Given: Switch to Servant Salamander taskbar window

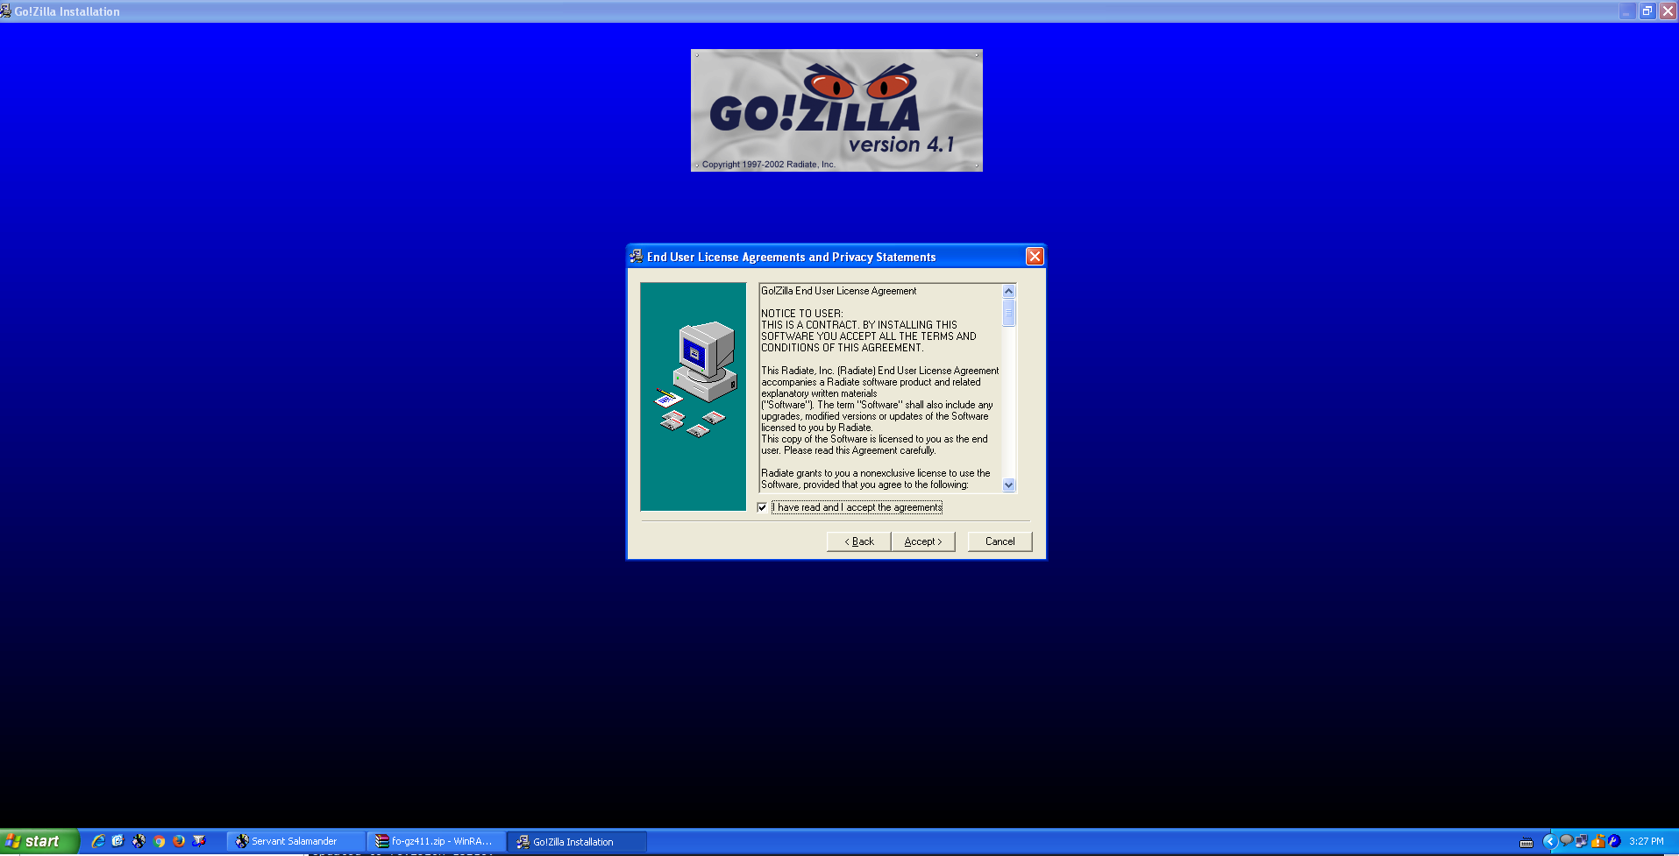Looking at the screenshot, I should pos(295,841).
